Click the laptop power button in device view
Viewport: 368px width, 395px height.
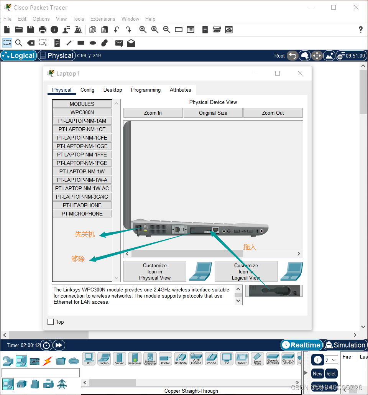[145, 227]
